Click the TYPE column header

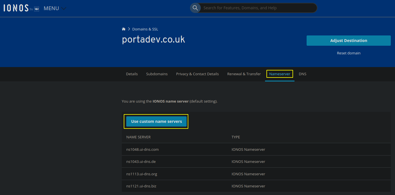[236, 137]
